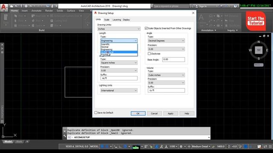The width and height of the screenshot is (273, 153).
Task: Click Cancel in Drawing Setup dialog
Action: tap(154, 113)
